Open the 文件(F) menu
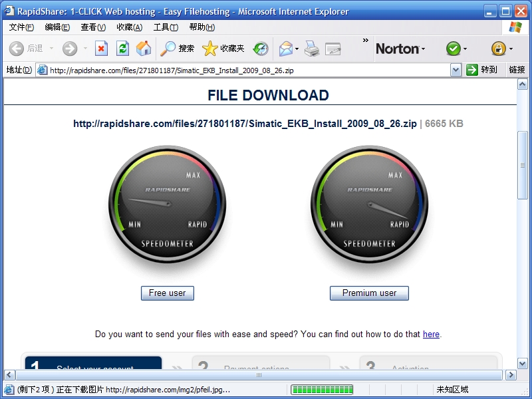 (21, 27)
